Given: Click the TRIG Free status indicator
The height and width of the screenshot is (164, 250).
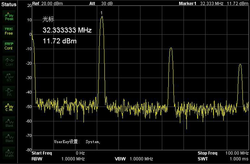Looking at the screenshot, I should [x=9, y=31].
